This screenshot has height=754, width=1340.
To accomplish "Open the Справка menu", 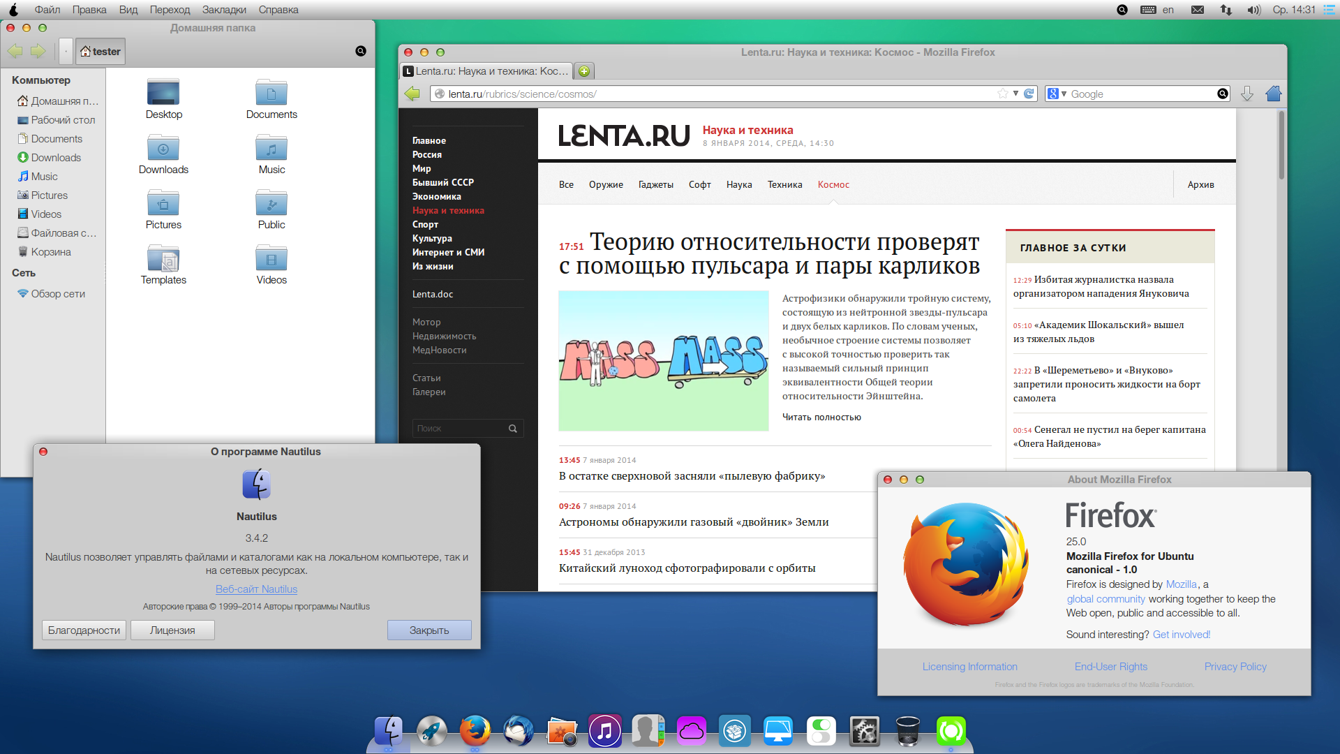I will 278,10.
